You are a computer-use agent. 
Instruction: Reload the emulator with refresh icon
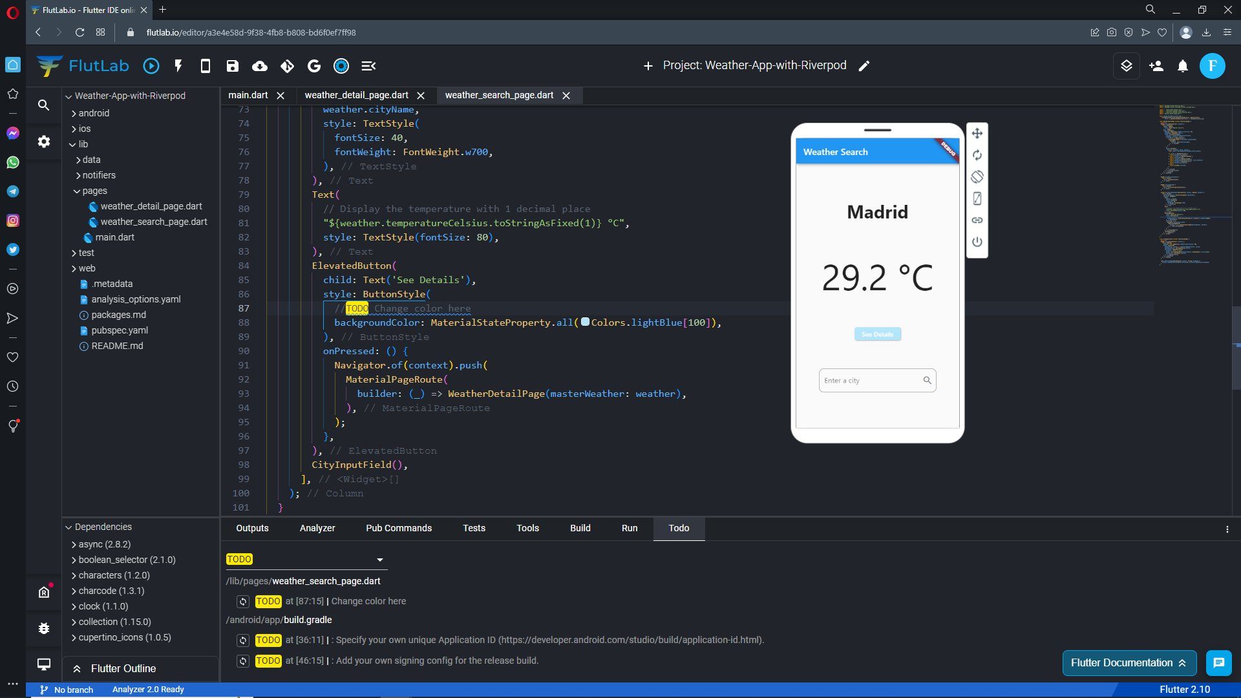[977, 155]
